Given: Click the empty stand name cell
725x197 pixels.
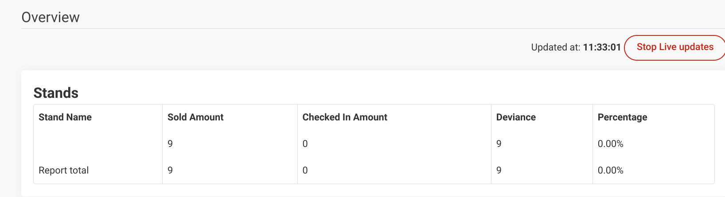Looking at the screenshot, I should coord(98,144).
